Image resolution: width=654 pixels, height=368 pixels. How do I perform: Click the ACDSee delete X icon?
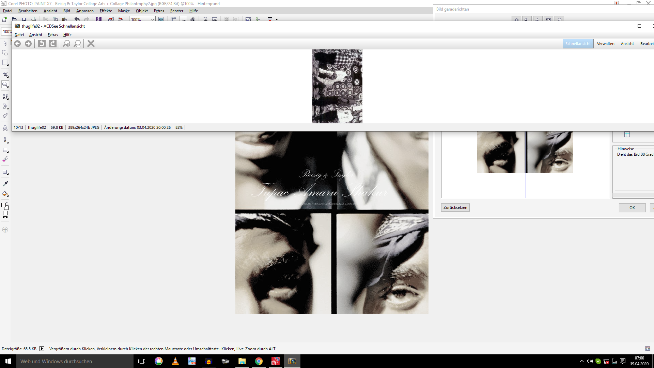click(x=91, y=44)
